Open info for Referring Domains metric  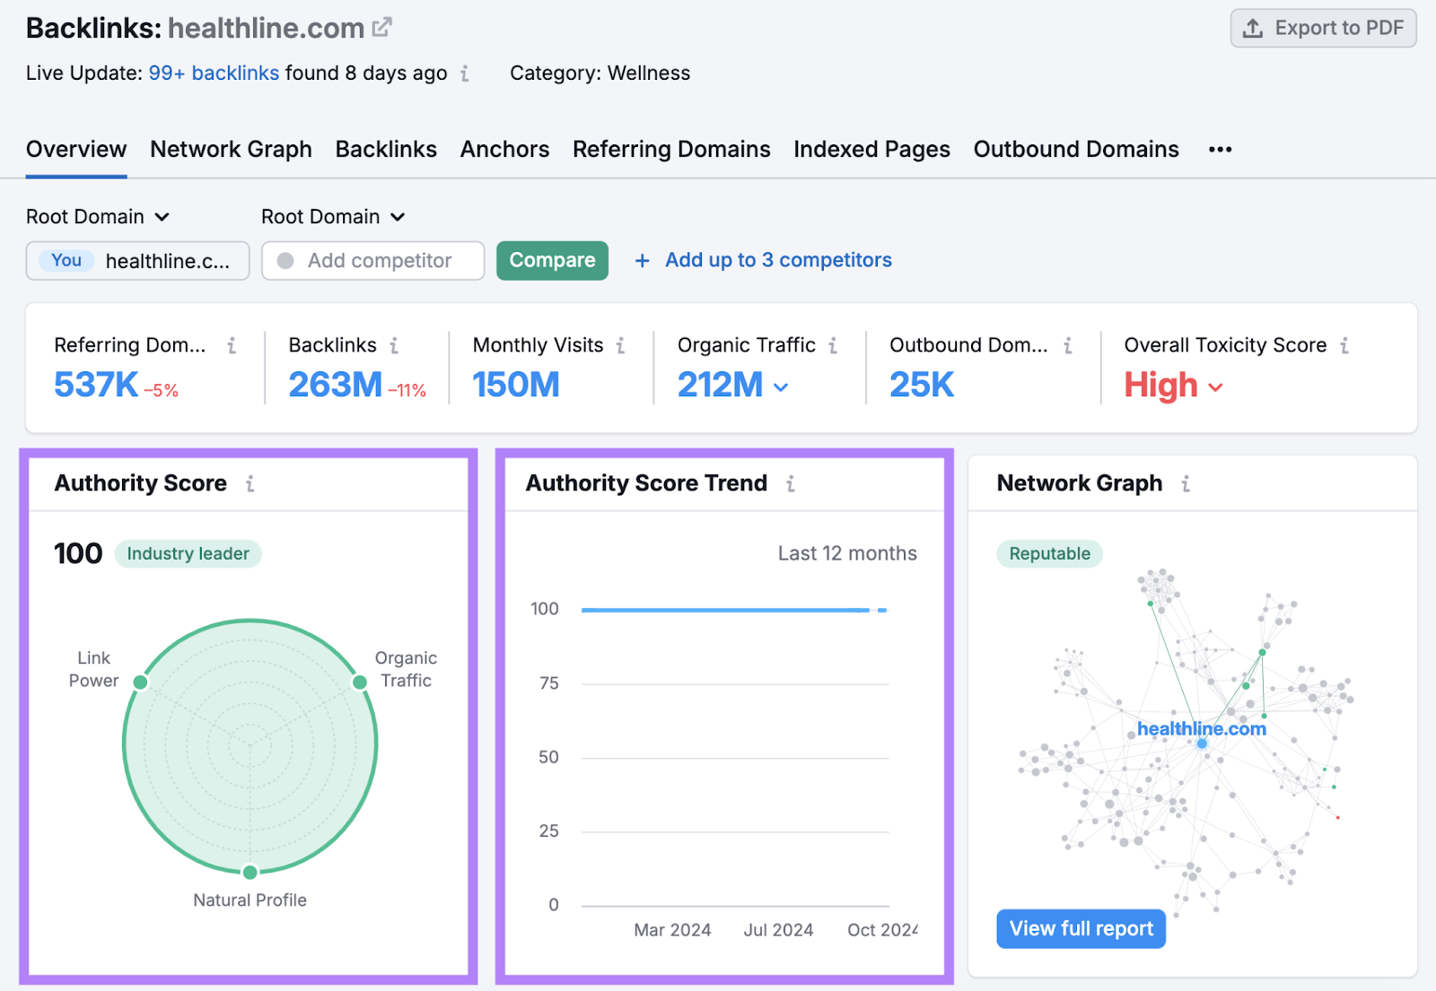coord(232,344)
